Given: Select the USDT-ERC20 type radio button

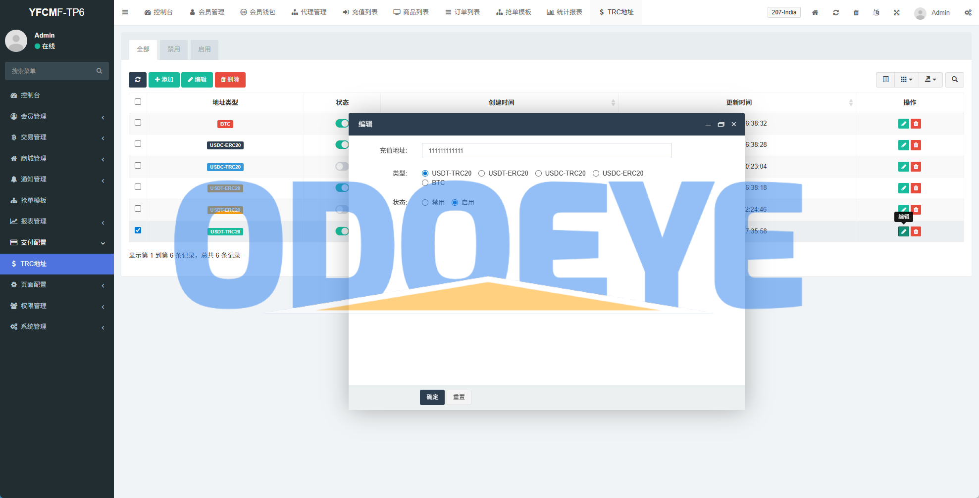Looking at the screenshot, I should tap(481, 173).
